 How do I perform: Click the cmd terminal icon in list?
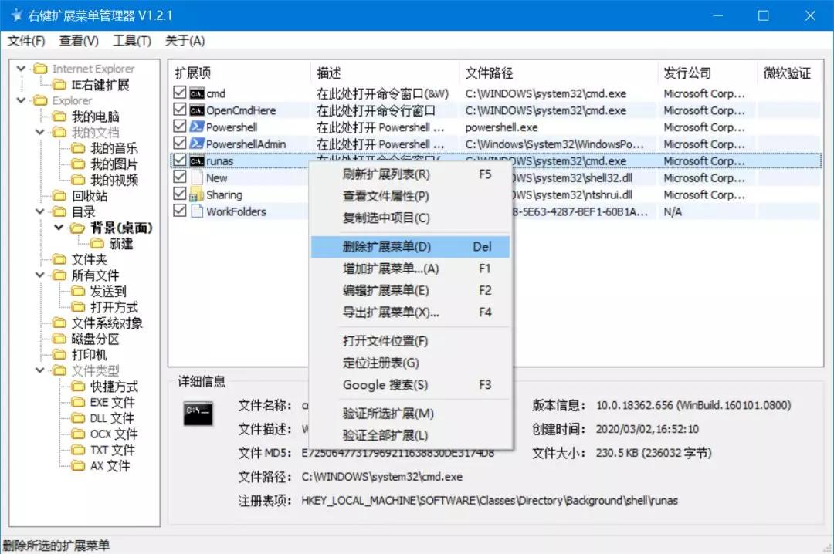[x=197, y=94]
